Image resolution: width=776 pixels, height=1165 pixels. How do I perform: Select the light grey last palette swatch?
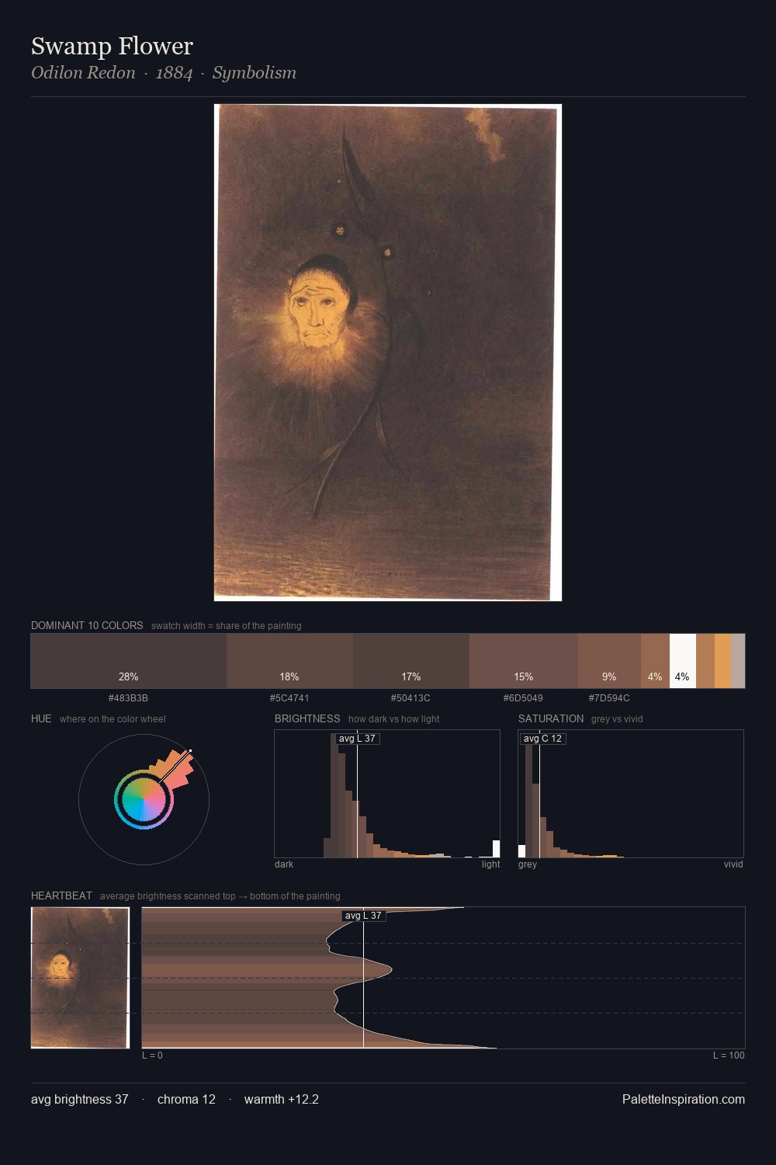(x=738, y=661)
